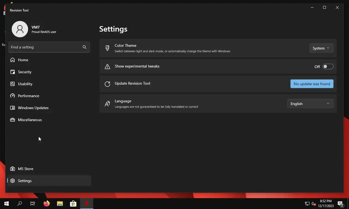Image resolution: width=349 pixels, height=209 pixels.
Task: Open the Miscellaneous section
Action: [30, 120]
